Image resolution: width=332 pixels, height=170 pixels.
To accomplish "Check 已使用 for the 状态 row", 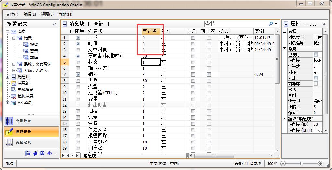I will tap(78, 62).
